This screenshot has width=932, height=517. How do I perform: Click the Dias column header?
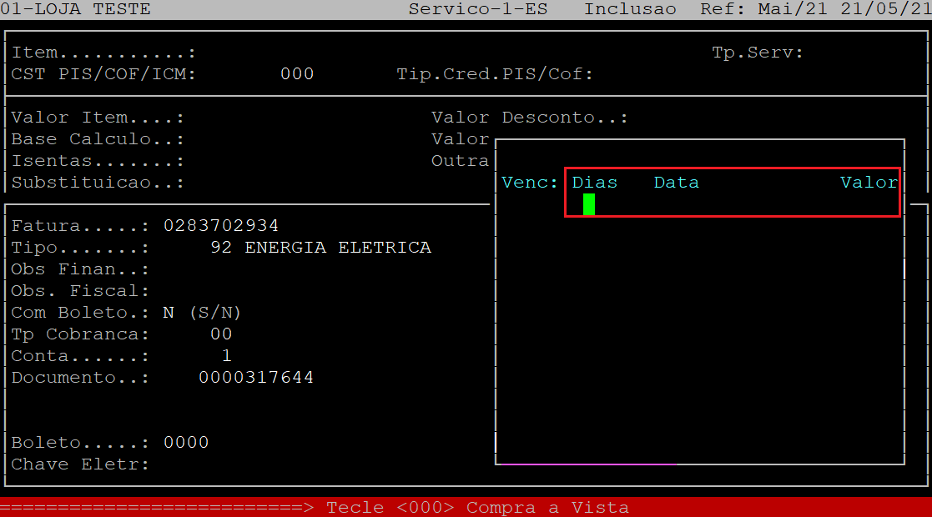(594, 183)
